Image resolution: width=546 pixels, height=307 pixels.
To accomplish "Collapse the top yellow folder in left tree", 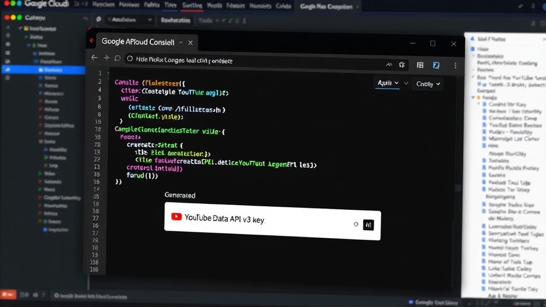I will pyautogui.click(x=20, y=28).
